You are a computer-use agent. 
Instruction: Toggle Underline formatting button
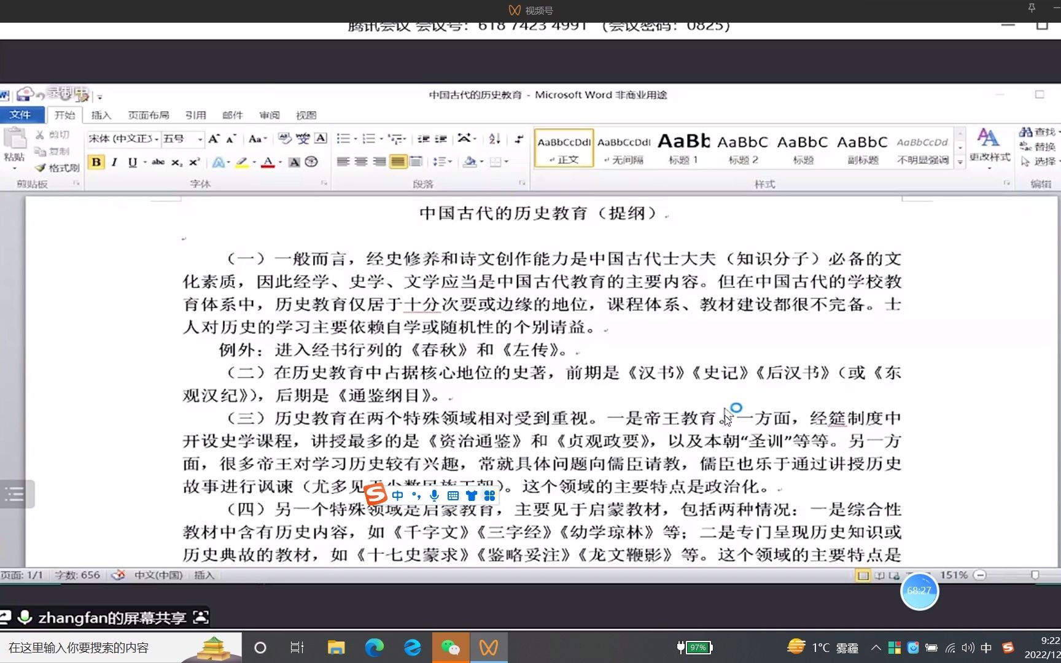tap(133, 162)
